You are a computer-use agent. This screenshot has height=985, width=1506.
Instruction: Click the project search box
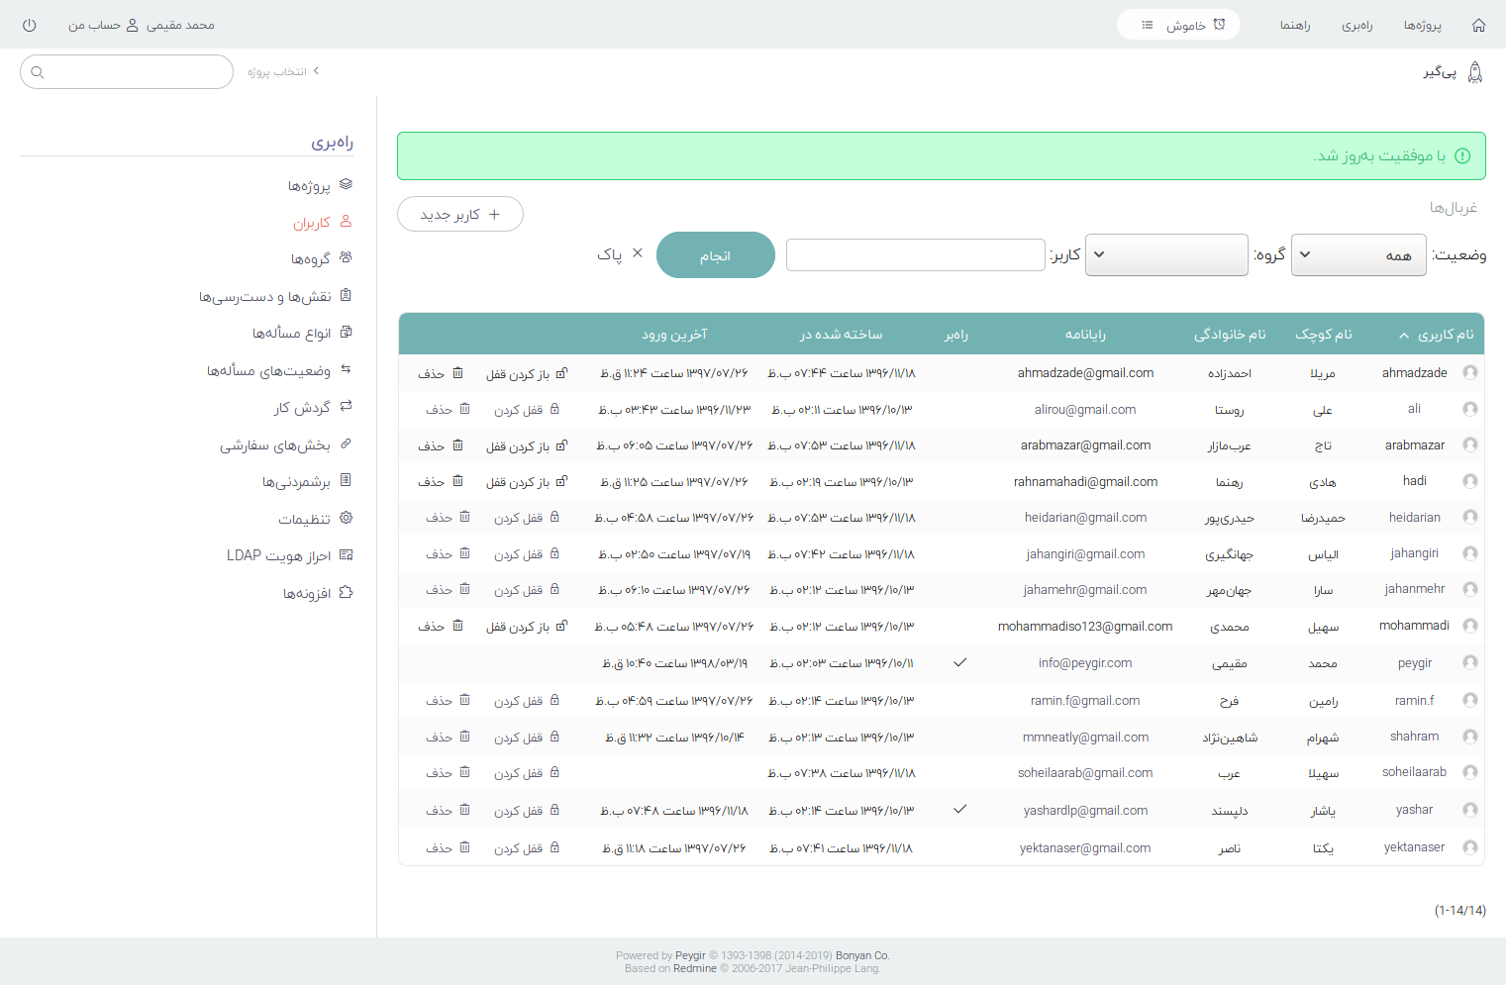127,72
